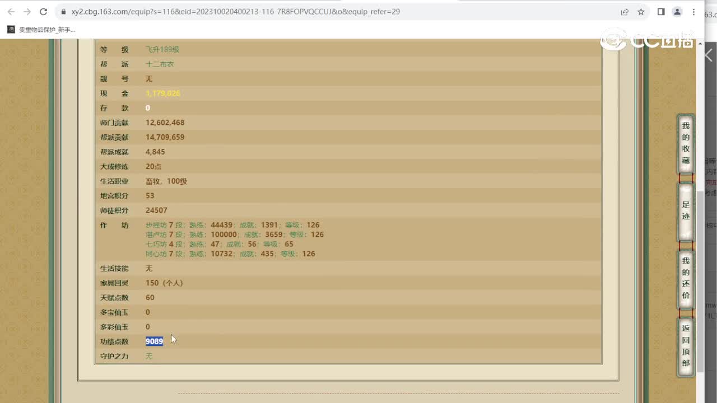Select the 飞升189级 level value
The height and width of the screenshot is (403, 717).
[162, 49]
